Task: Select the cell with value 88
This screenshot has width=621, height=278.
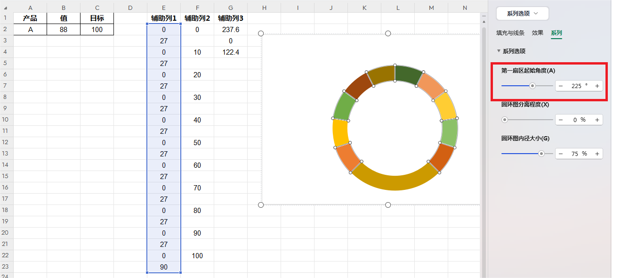Action: click(x=64, y=30)
